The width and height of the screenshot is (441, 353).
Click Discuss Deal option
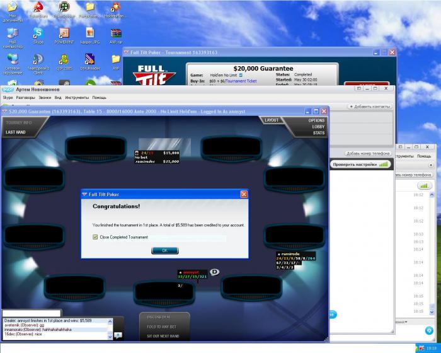159,317
